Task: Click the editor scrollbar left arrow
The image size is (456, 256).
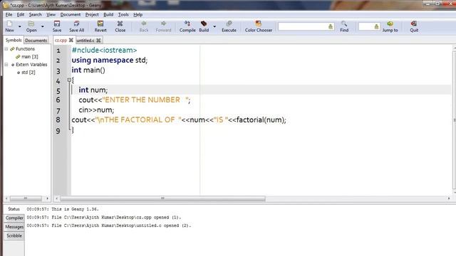Action: click(x=57, y=198)
